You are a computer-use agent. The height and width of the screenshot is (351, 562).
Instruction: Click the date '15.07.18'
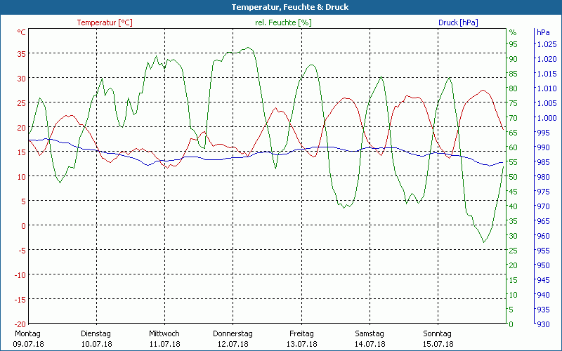point(438,344)
